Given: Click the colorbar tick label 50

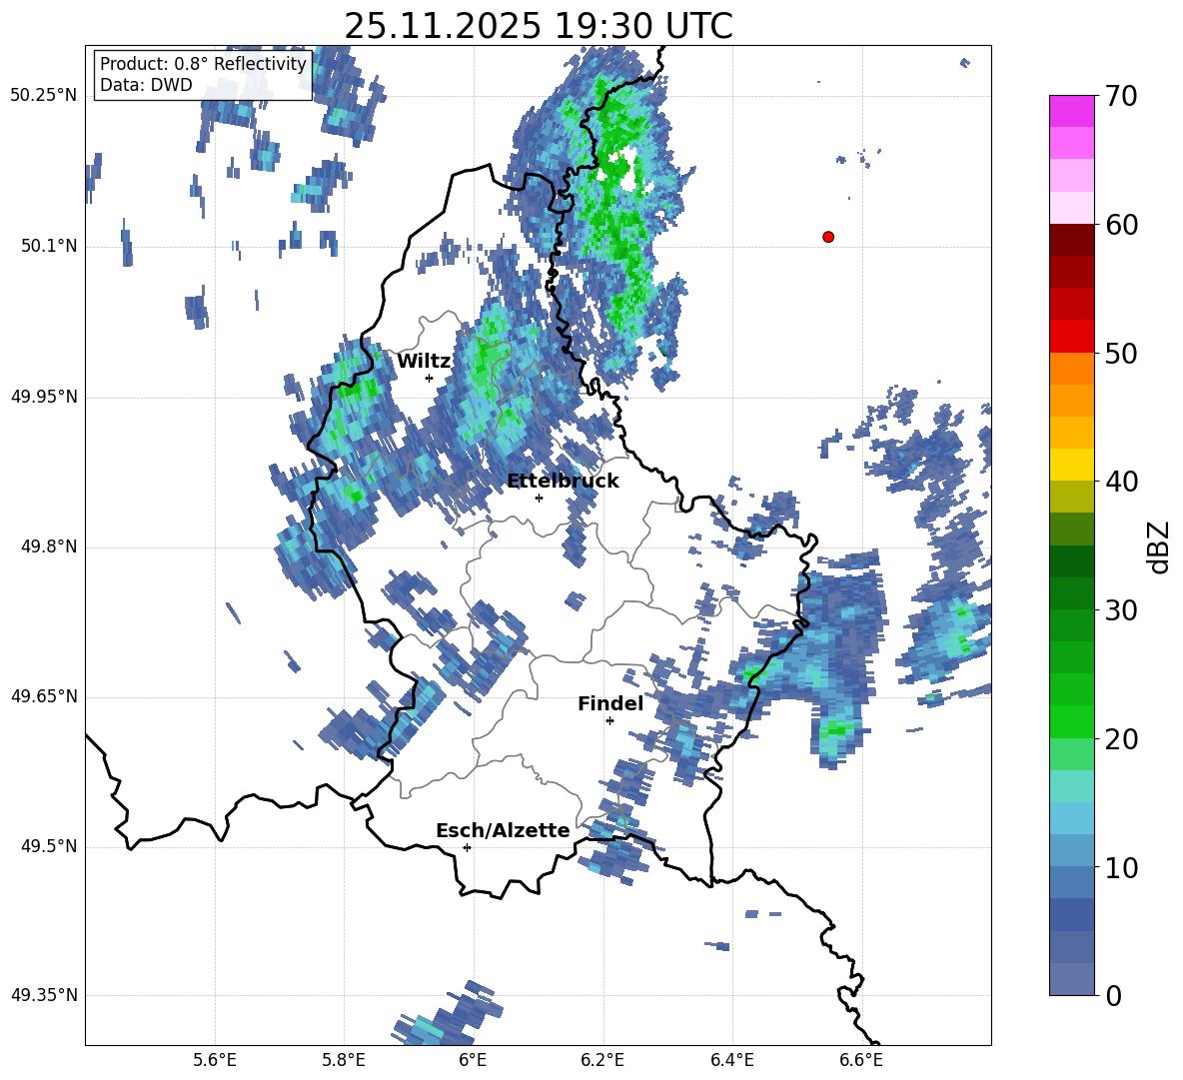Looking at the screenshot, I should tap(1121, 354).
